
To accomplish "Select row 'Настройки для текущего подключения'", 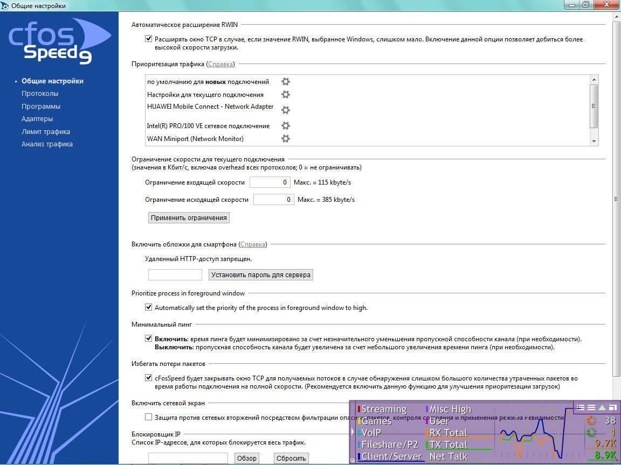I will [205, 95].
